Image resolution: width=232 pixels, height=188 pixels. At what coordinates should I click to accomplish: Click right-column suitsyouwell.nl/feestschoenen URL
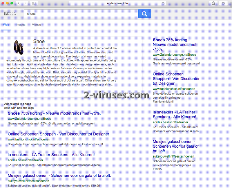tap(173, 156)
